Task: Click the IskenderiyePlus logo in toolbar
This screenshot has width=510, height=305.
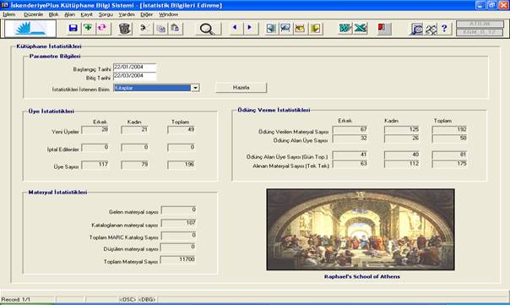Action: click(x=30, y=29)
